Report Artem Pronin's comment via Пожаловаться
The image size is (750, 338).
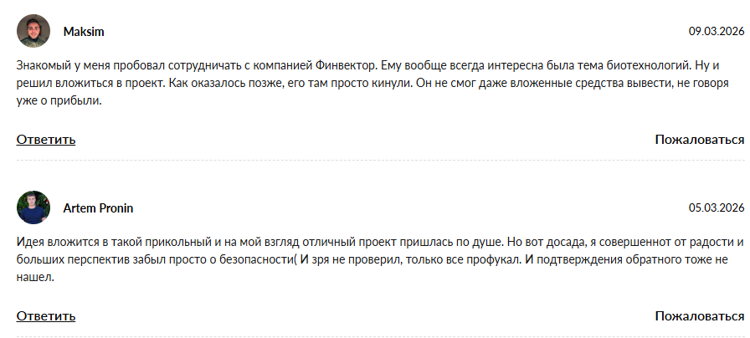point(699,316)
